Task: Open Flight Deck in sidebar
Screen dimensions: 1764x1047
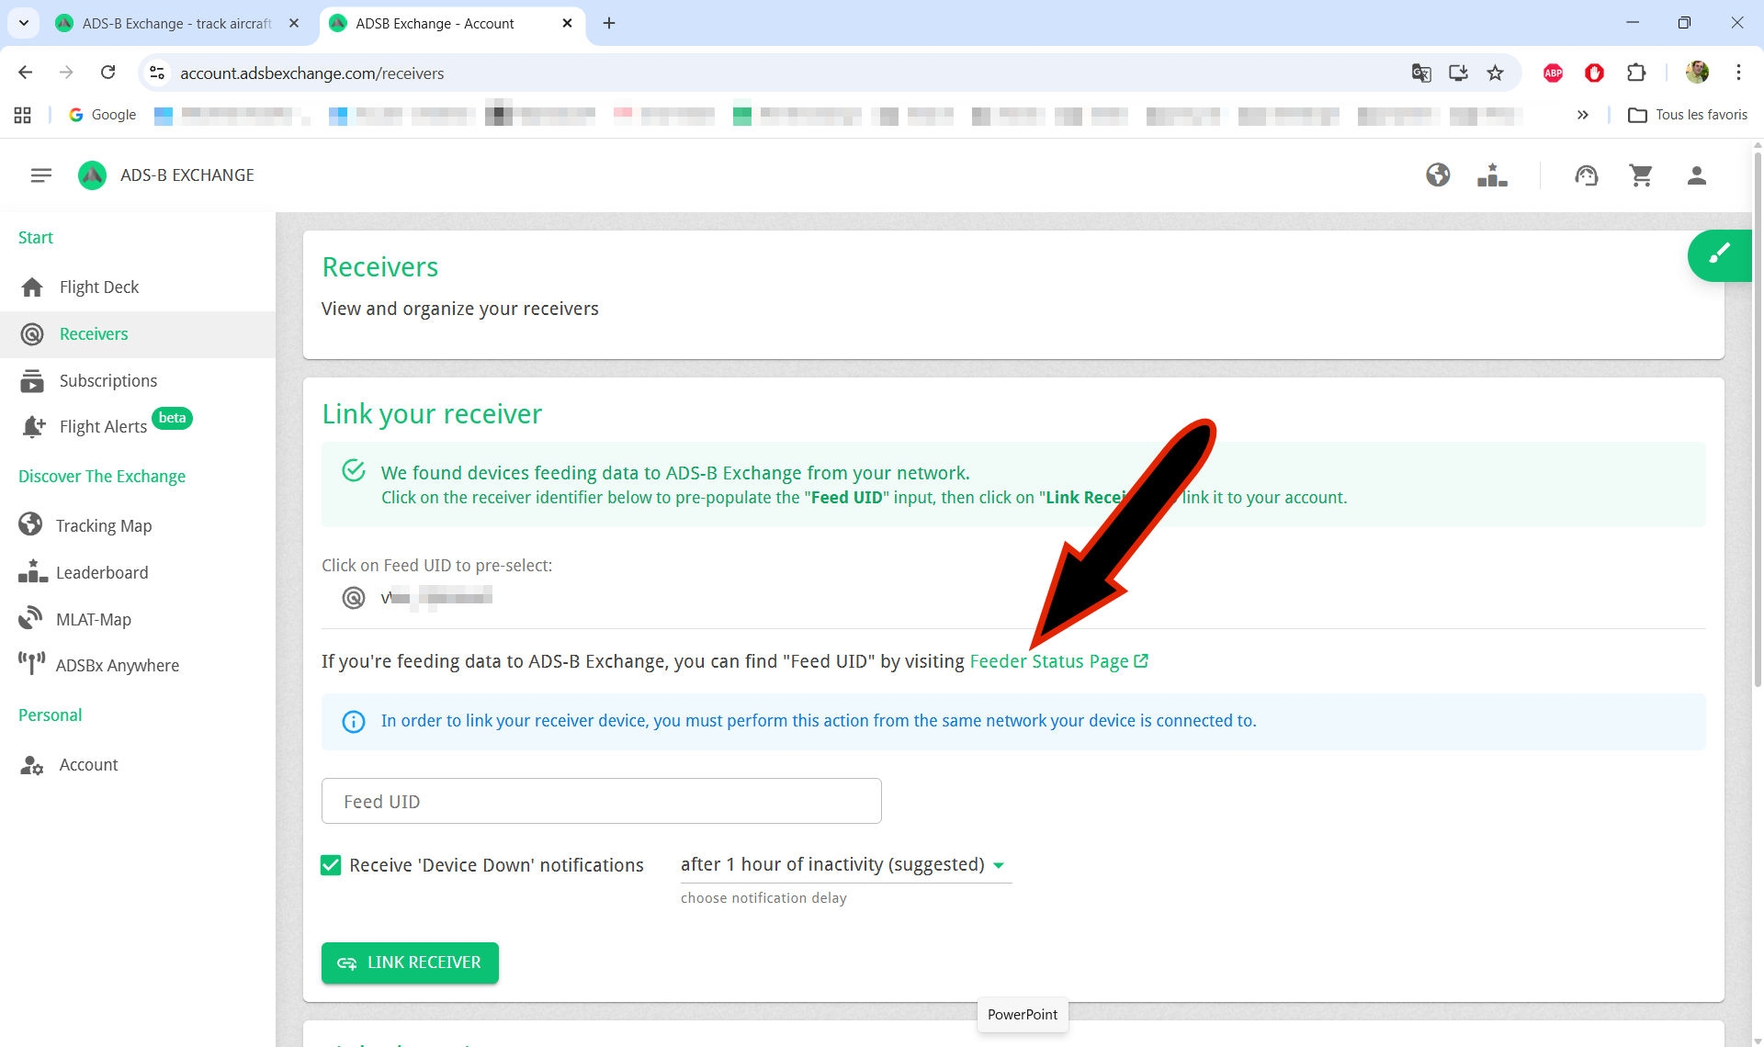Action: click(138, 287)
